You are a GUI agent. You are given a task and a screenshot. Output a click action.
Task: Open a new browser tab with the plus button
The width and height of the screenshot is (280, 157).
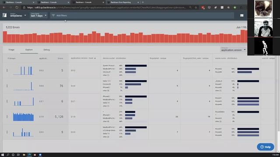click(143, 2)
